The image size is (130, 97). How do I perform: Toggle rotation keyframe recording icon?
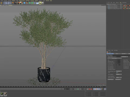click(98, 89)
